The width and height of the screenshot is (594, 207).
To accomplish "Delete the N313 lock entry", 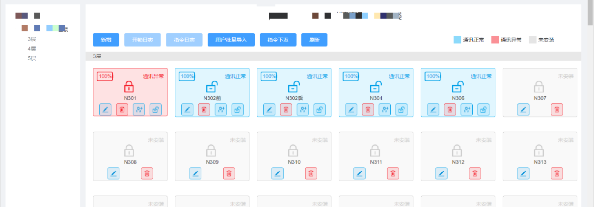I will pyautogui.click(x=557, y=173).
